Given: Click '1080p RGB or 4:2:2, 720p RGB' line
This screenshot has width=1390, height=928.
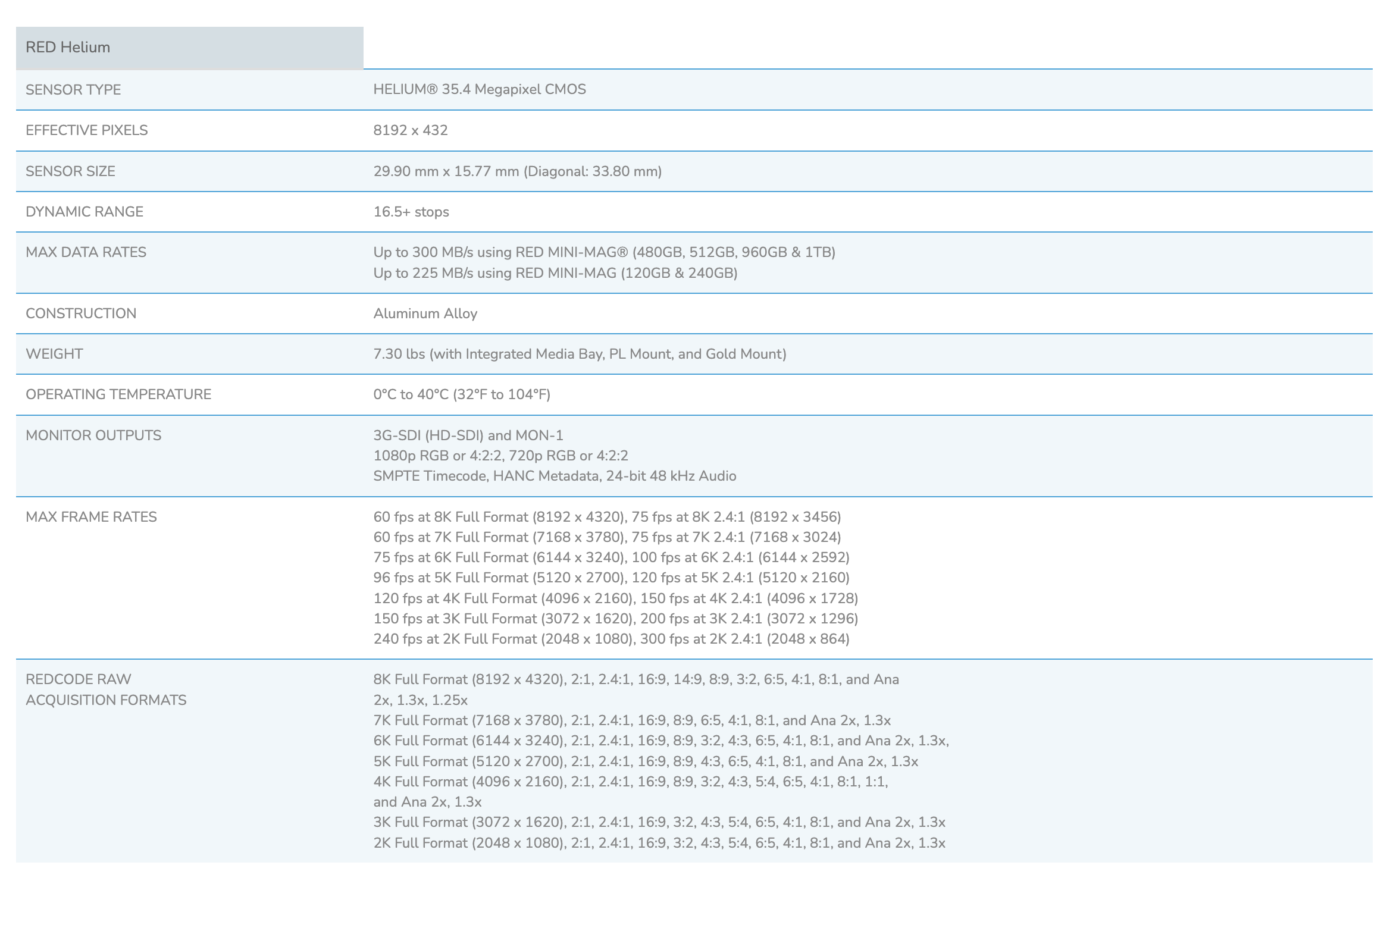Looking at the screenshot, I should [x=501, y=456].
